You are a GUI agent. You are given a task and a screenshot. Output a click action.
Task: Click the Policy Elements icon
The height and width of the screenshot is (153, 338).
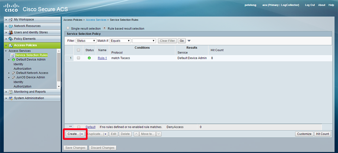coord(10,39)
